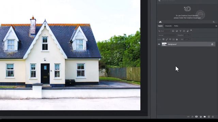Click the libraries search magnifier icon
The height and width of the screenshot is (122, 218).
pos(159,1)
